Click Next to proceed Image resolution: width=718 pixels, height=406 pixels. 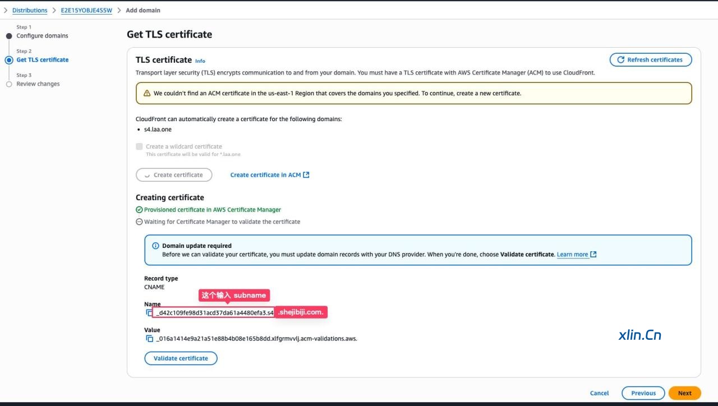tap(684, 393)
